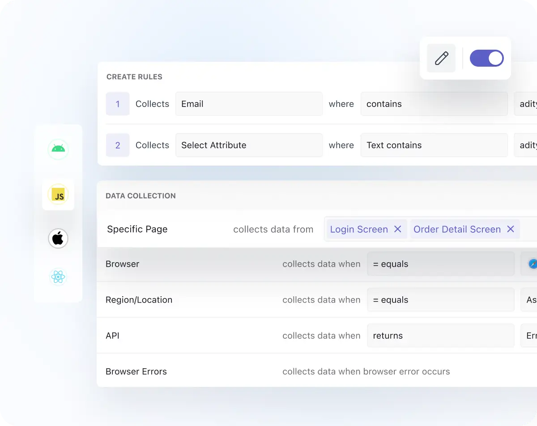Remove the Order Detail Screen tag
This screenshot has height=426, width=537.
(x=510, y=229)
